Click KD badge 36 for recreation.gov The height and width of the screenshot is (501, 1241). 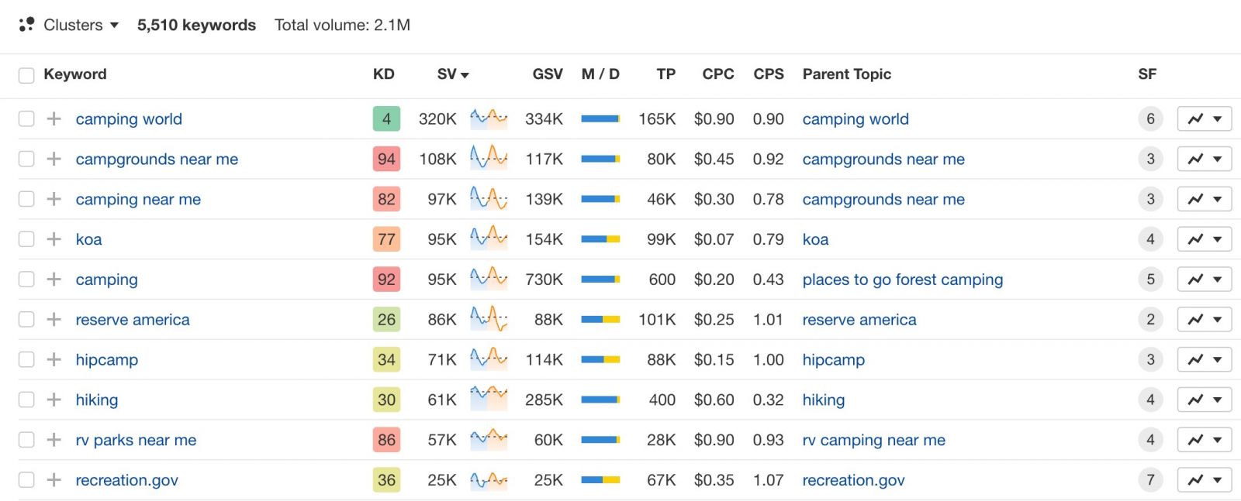[x=386, y=480]
